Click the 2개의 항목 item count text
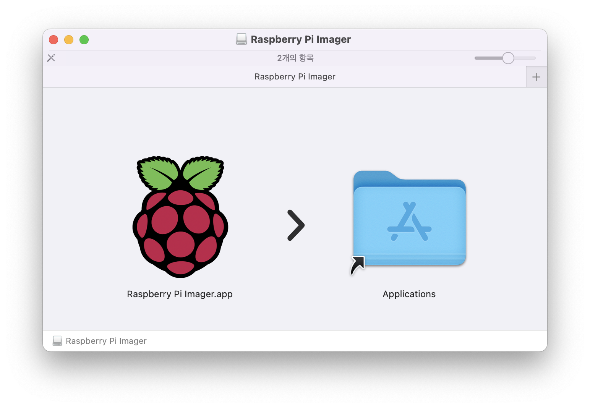 pos(295,58)
